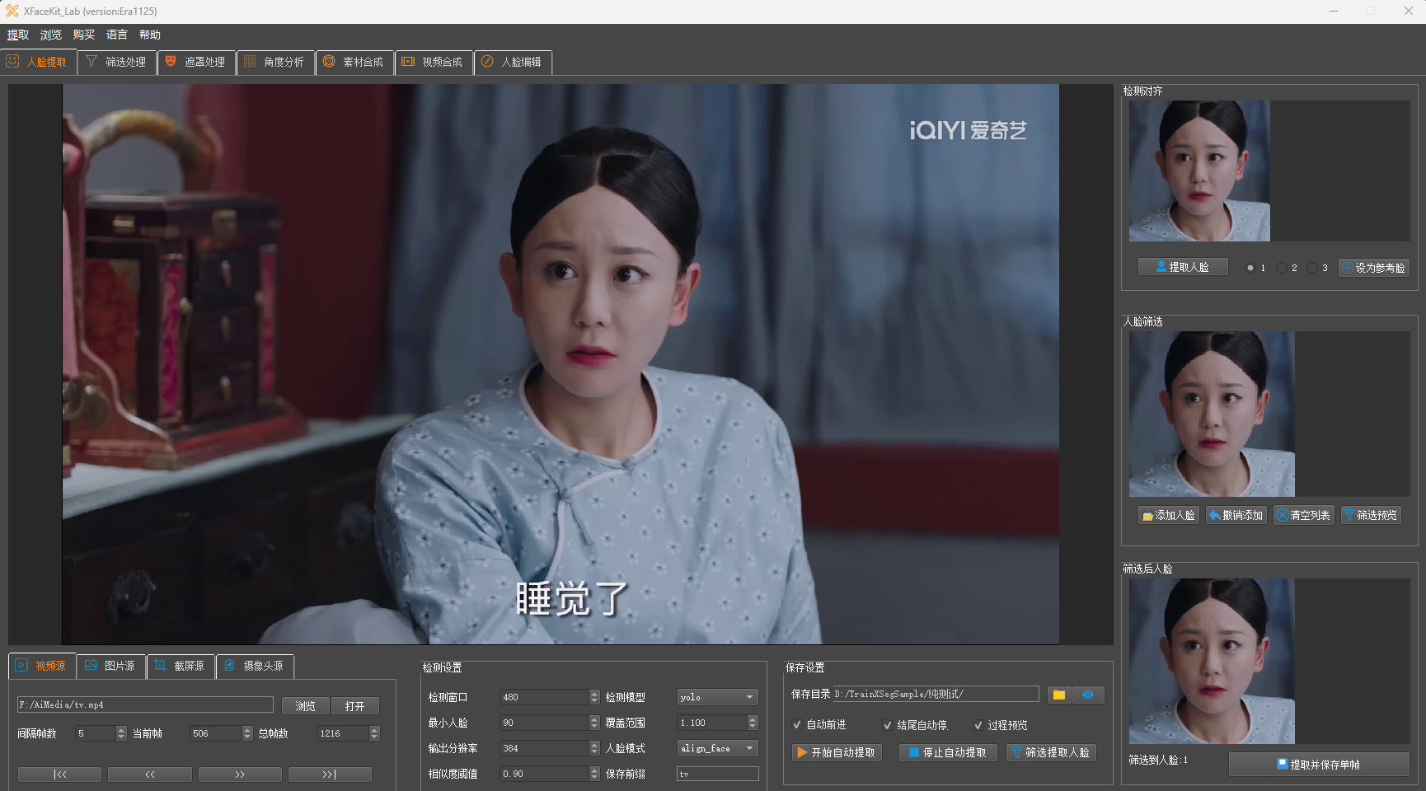Click the folder icon for save directory
Image resolution: width=1426 pixels, height=791 pixels.
[1059, 695]
